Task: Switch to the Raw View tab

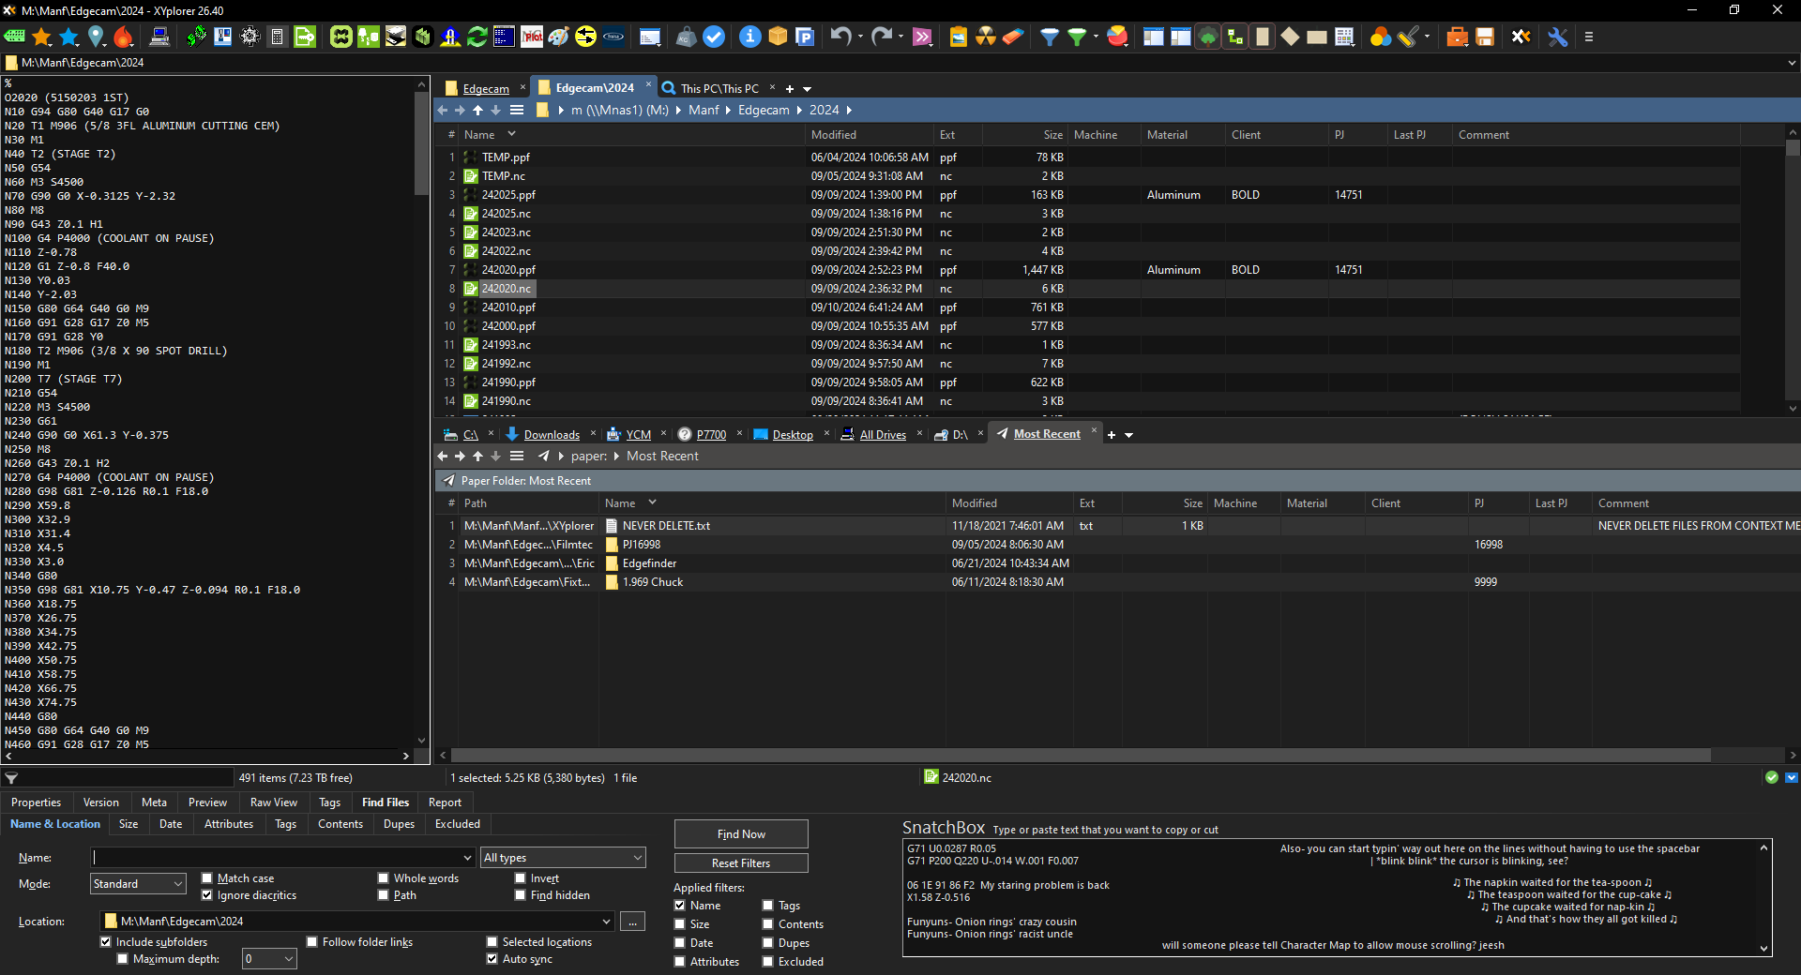Action: click(x=273, y=802)
